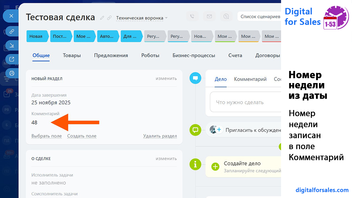The image size is (352, 198).
Task: Click the add participant plus icon
Action: point(219,130)
